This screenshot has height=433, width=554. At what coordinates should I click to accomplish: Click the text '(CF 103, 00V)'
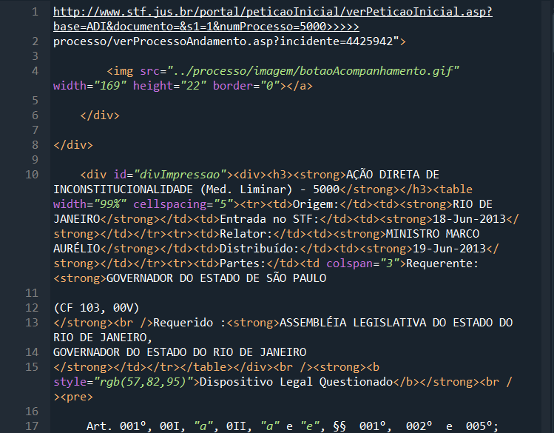tap(96, 308)
